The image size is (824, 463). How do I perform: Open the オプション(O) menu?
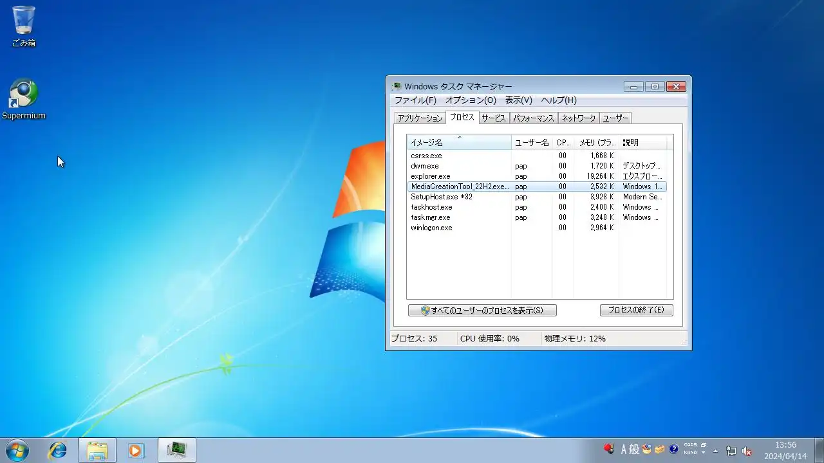[x=471, y=100]
